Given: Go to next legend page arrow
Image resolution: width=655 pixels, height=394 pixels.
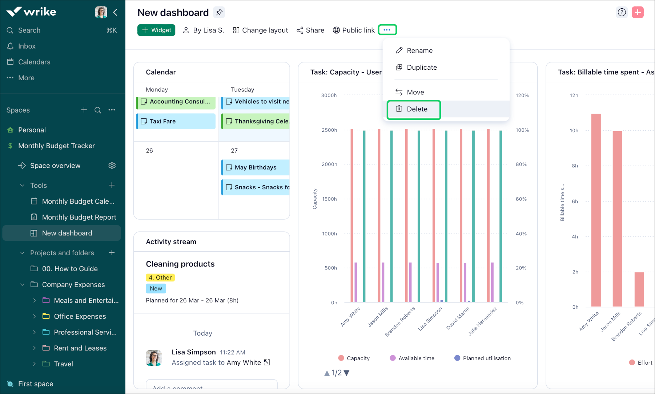Looking at the screenshot, I should 346,373.
